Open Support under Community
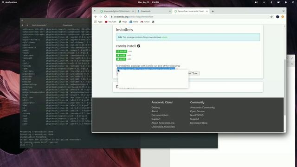The height and width of the screenshot is (167, 297). click(x=194, y=119)
